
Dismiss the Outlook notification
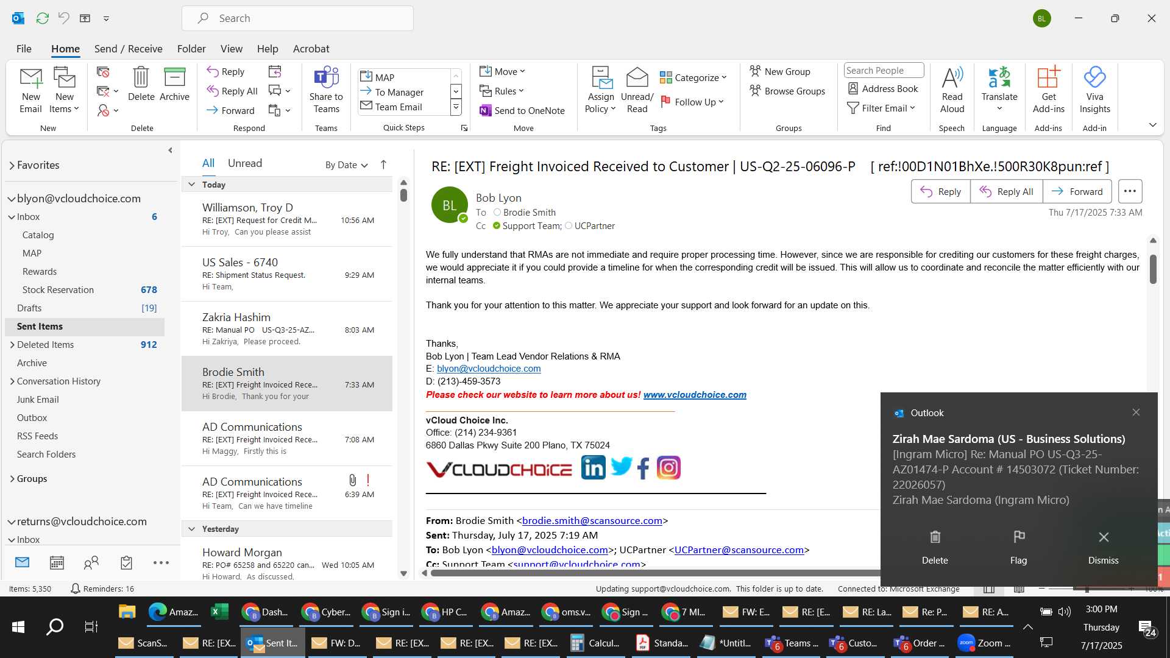pyautogui.click(x=1103, y=547)
